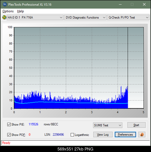Select the LSN value 2298496
151x152 pixels.
point(58,135)
